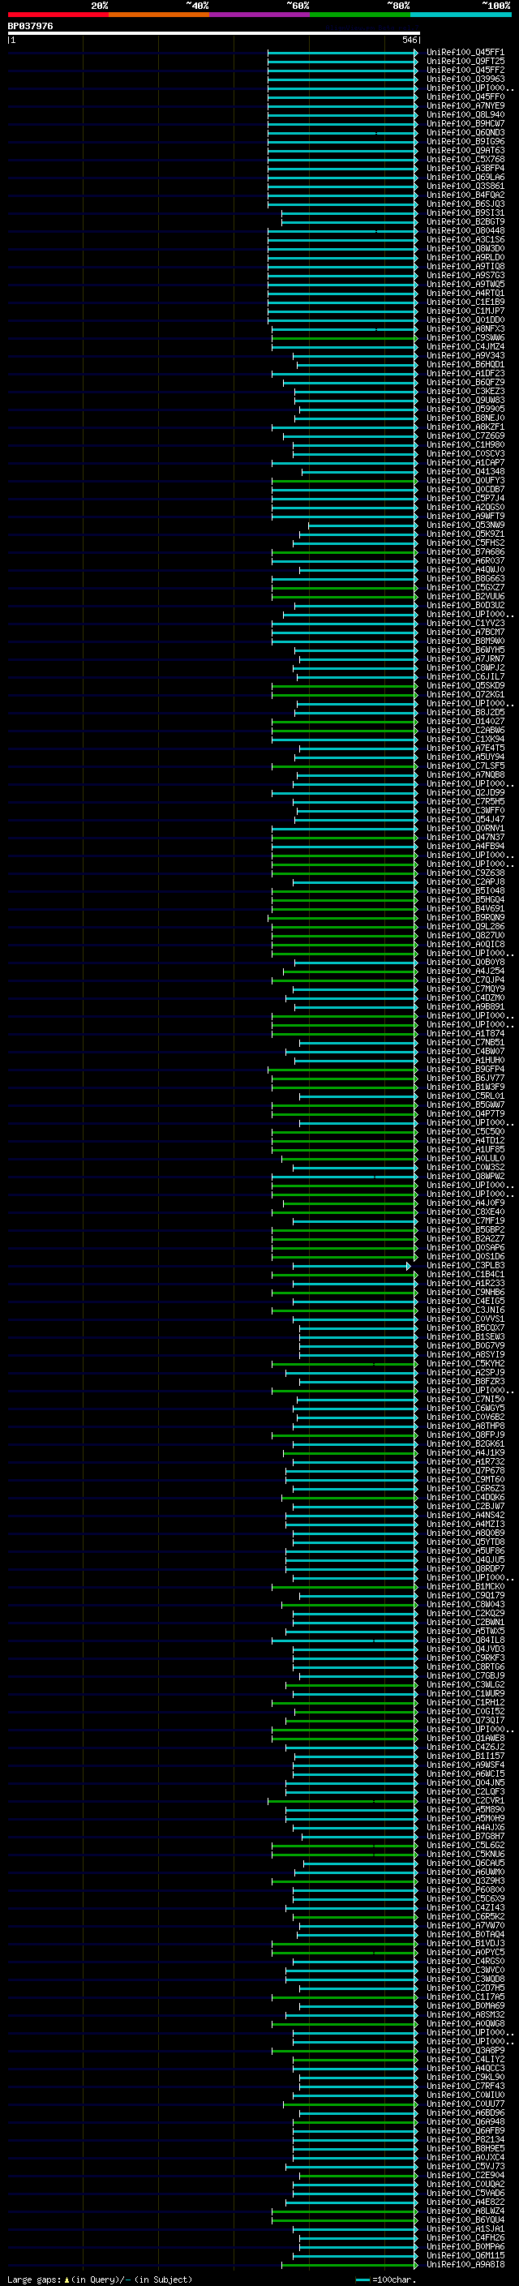Screen dimensions: 519x2286
Task: Open hit UniRef100_Q9FT25
Action: 465,62
